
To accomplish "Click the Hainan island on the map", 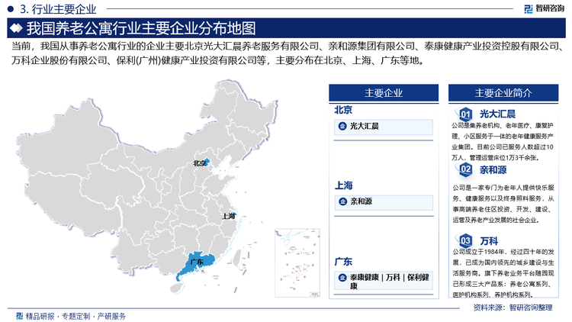I will 177,288.
